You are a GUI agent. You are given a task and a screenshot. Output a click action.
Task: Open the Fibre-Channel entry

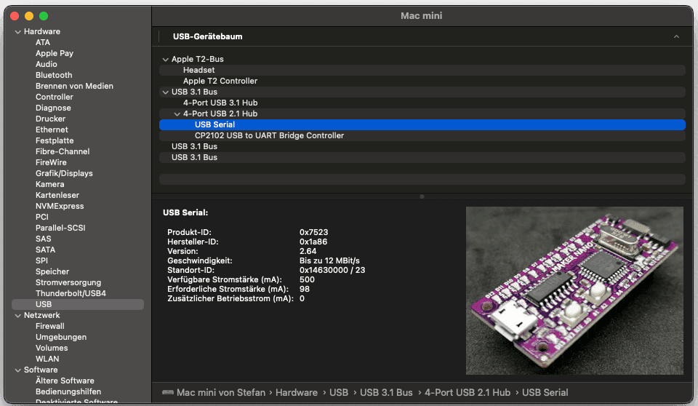pos(63,151)
